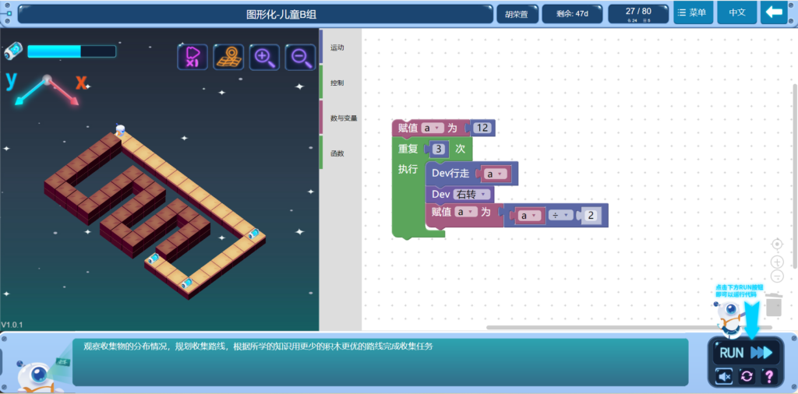Open help with the question mark icon
The image size is (798, 394).
point(769,376)
